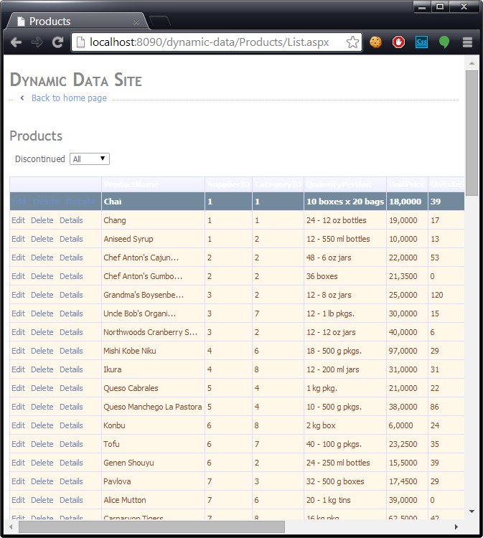The image size is (483, 538).
Task: Reload the page with the refresh icon
Action: tap(57, 42)
